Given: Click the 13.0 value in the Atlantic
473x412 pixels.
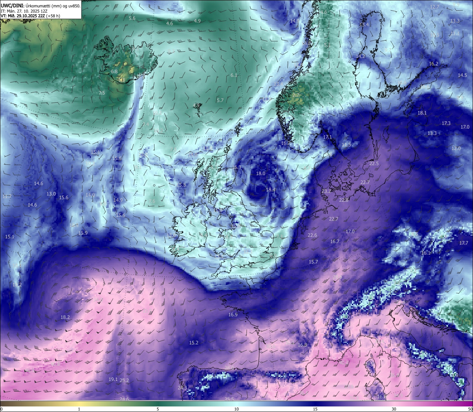Looking at the screenshot, I should click(51, 194).
